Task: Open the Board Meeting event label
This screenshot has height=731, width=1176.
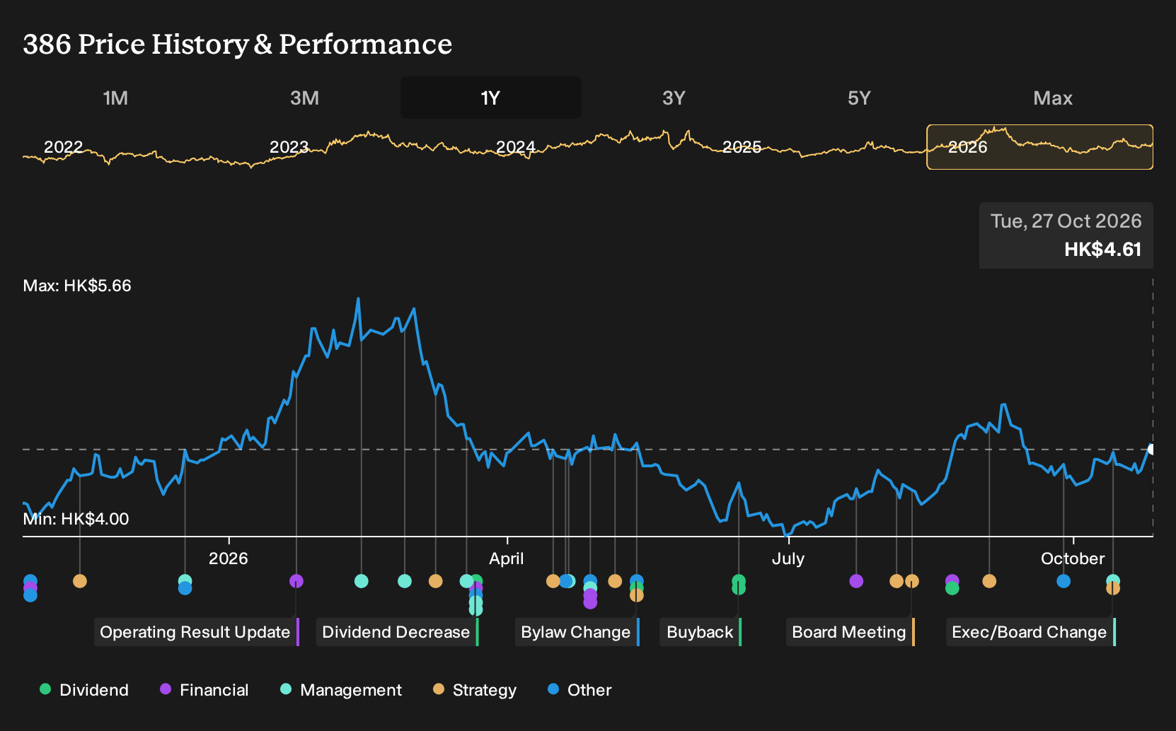Action: tap(850, 632)
